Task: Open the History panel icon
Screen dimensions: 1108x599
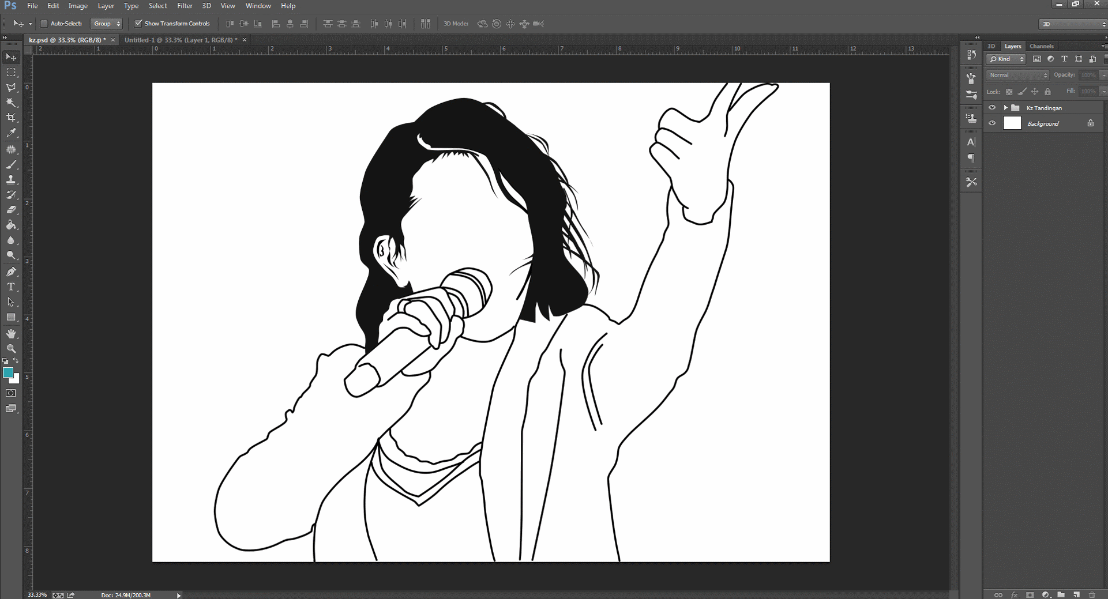Action: (x=971, y=55)
